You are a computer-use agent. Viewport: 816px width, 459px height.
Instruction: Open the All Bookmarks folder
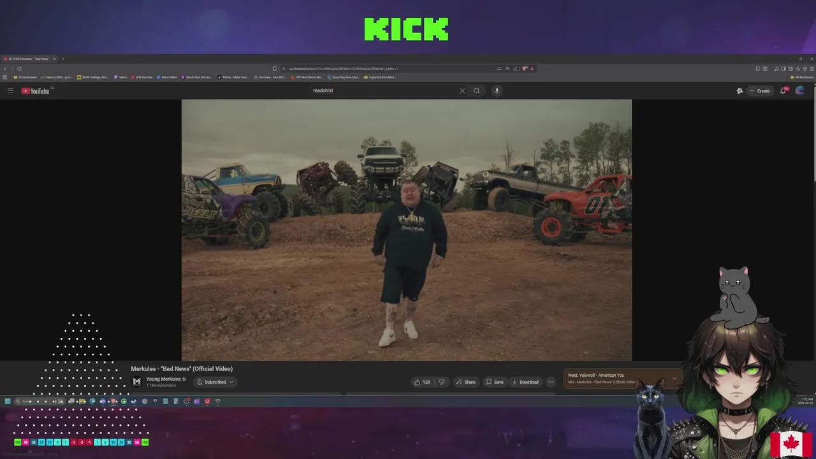pos(802,77)
